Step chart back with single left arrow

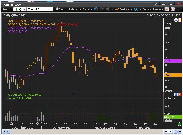[8, 132]
